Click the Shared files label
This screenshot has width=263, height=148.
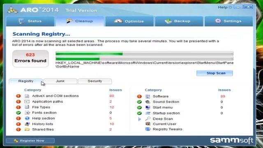click(x=43, y=129)
